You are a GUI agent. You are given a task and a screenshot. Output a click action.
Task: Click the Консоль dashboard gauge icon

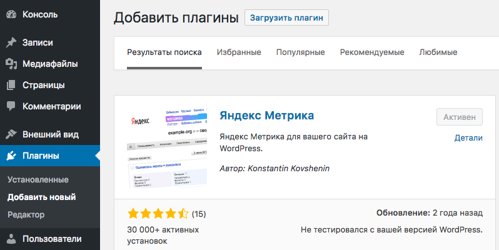click(x=11, y=14)
